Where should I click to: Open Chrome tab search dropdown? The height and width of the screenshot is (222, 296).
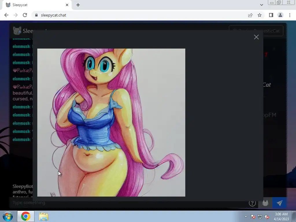point(261,5)
